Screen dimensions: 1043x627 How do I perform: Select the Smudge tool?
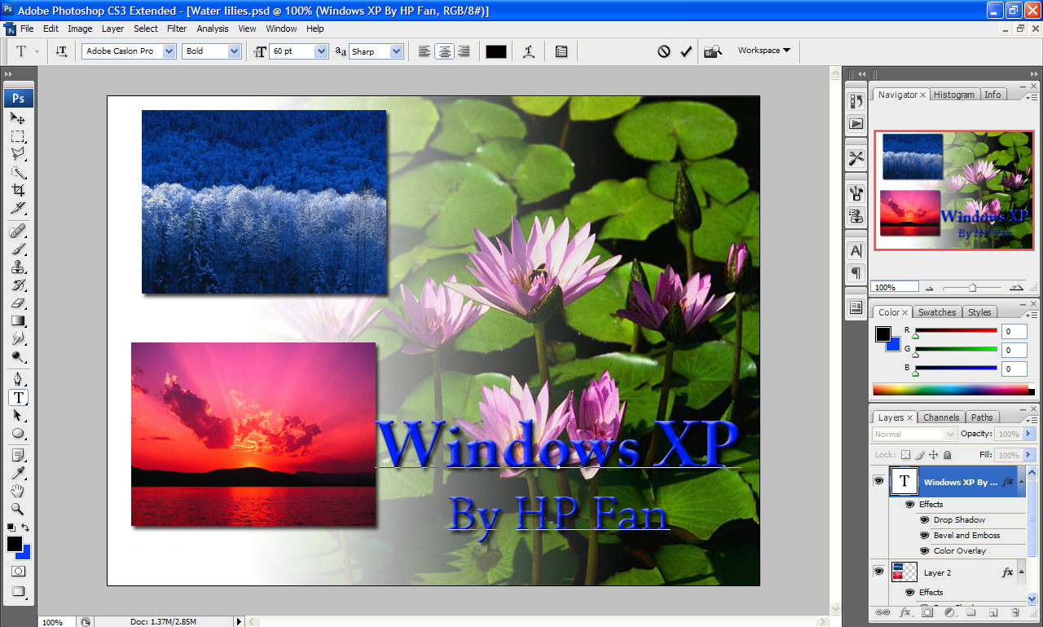(x=18, y=339)
